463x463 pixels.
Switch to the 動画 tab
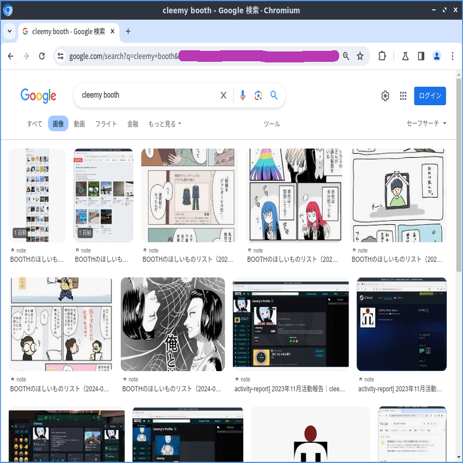click(x=79, y=124)
